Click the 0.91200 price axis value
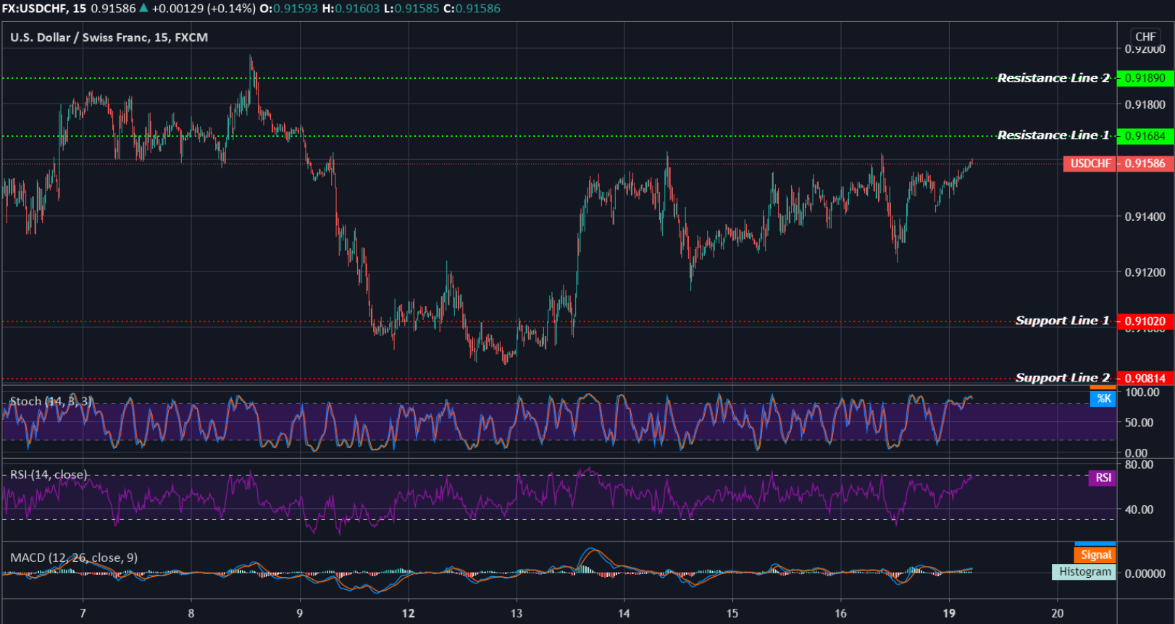 coord(1145,272)
